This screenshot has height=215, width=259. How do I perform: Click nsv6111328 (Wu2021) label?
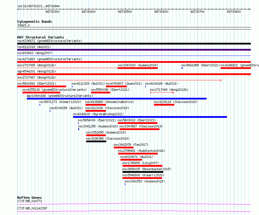(88, 83)
